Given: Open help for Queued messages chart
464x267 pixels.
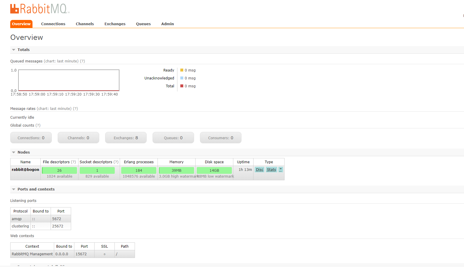Looking at the screenshot, I should (x=83, y=61).
